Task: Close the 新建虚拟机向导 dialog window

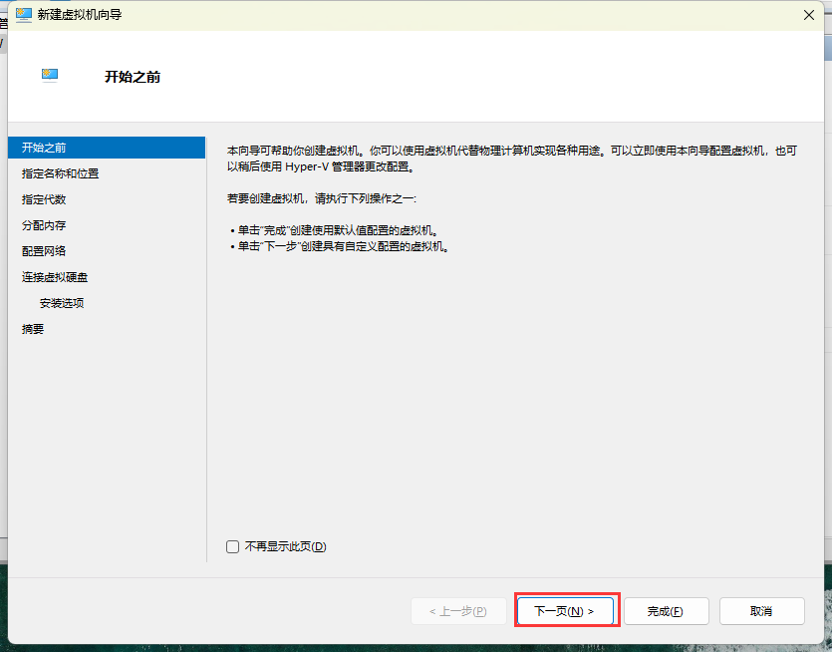Action: click(x=806, y=15)
